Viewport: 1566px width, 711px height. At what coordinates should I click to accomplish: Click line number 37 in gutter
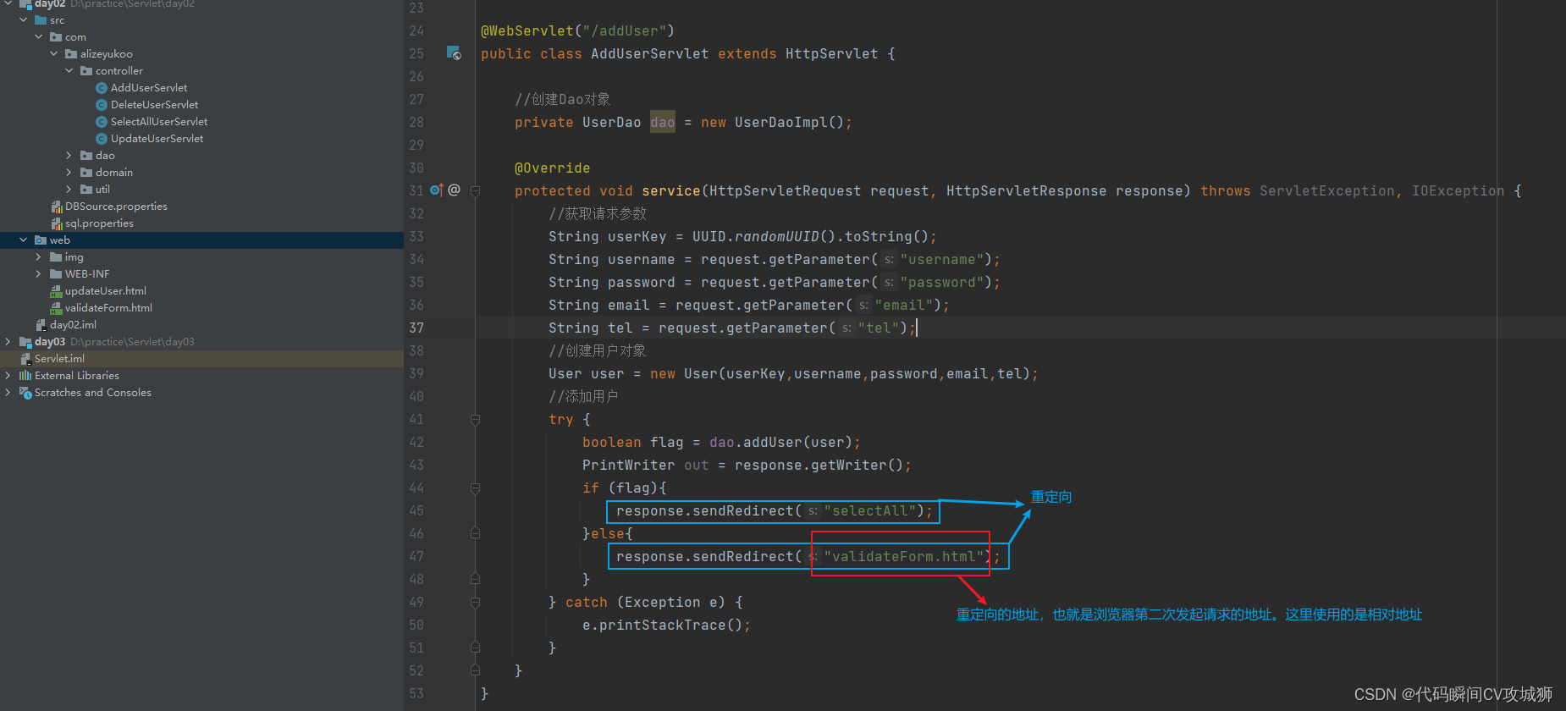point(416,328)
